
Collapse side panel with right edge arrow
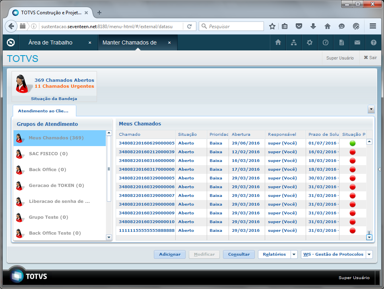pos(379,169)
